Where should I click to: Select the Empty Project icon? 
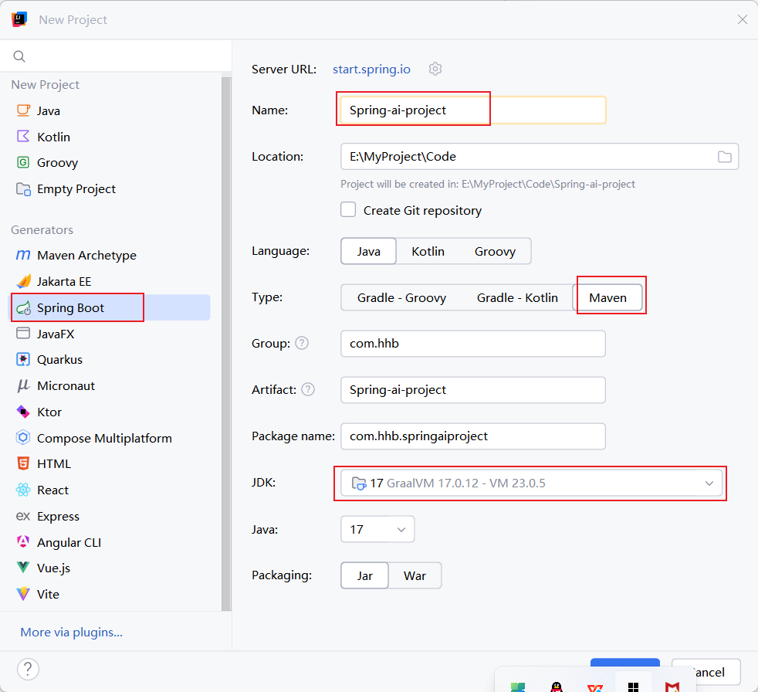23,188
